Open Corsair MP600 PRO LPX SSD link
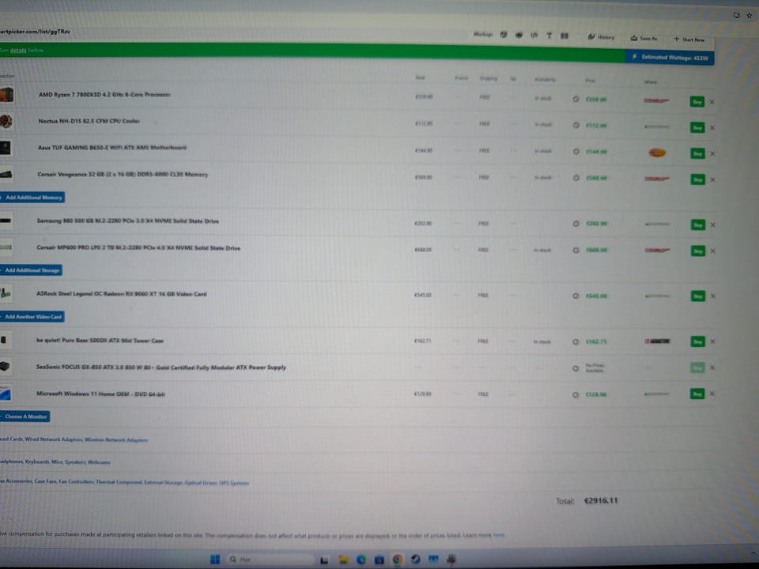This screenshot has width=759, height=569. [138, 247]
